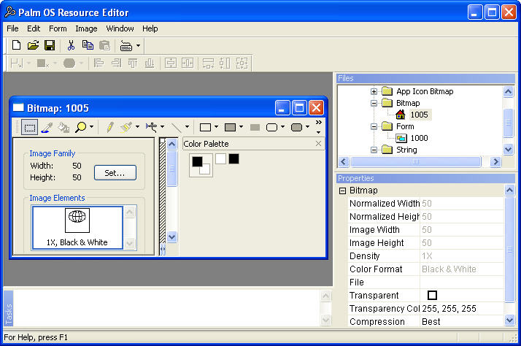This screenshot has height=346, width=521.
Task: Open the filled rectangle dropdown arrow
Action: pos(242,126)
